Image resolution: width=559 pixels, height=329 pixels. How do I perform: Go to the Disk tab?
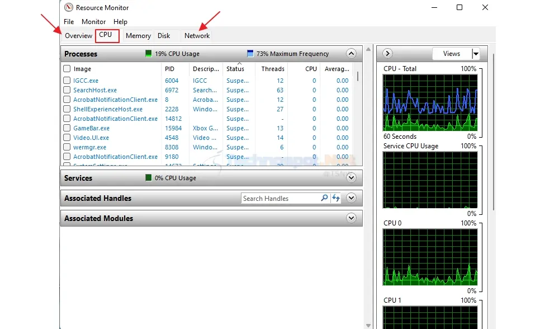tap(164, 36)
